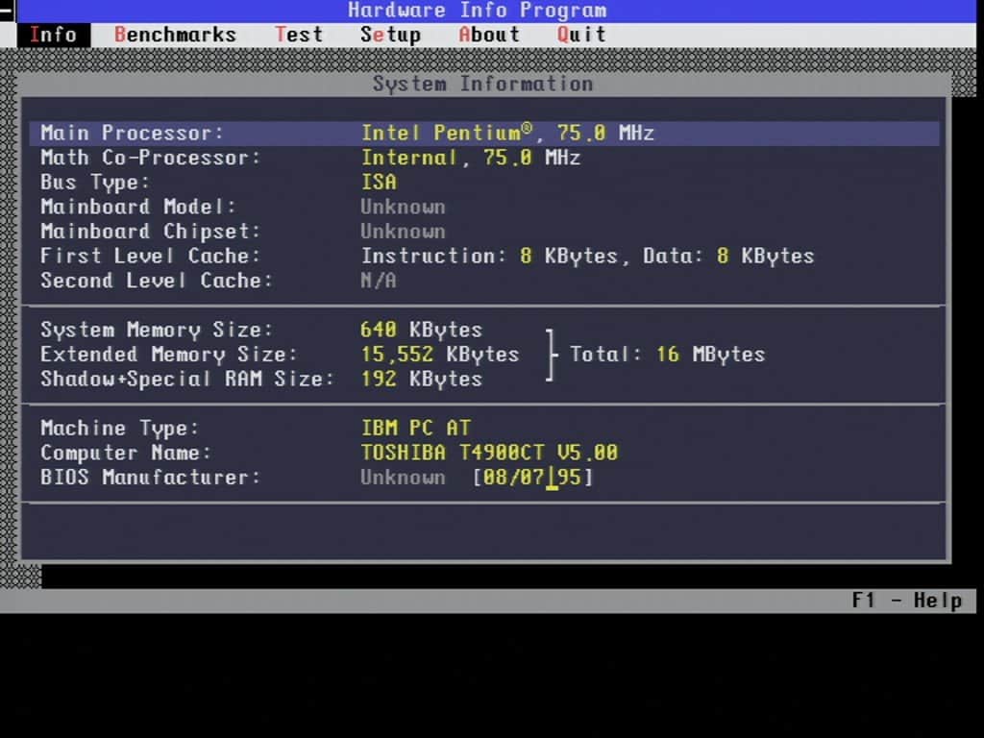Select the Bus Type label
This screenshot has height=738, width=984.
[x=95, y=182]
